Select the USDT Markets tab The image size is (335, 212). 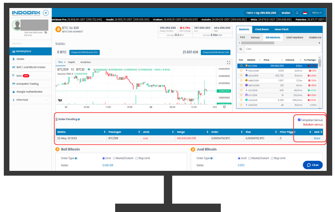pyautogui.click(x=295, y=37)
